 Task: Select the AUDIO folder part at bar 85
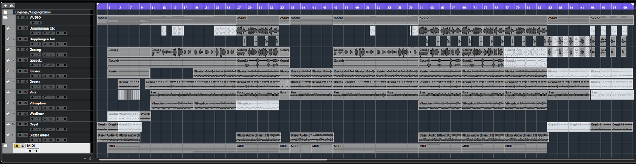click(x=569, y=20)
